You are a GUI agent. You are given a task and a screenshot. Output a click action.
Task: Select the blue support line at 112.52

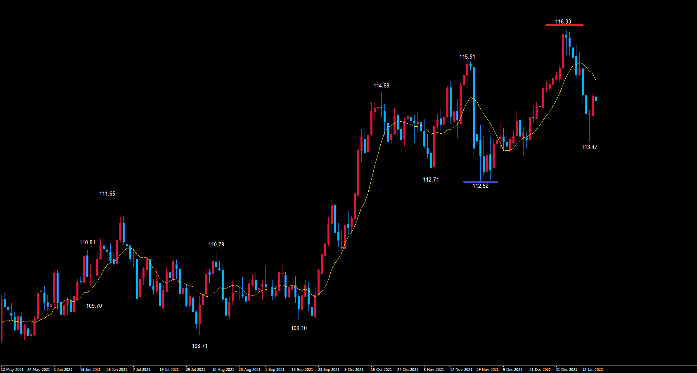tap(481, 182)
